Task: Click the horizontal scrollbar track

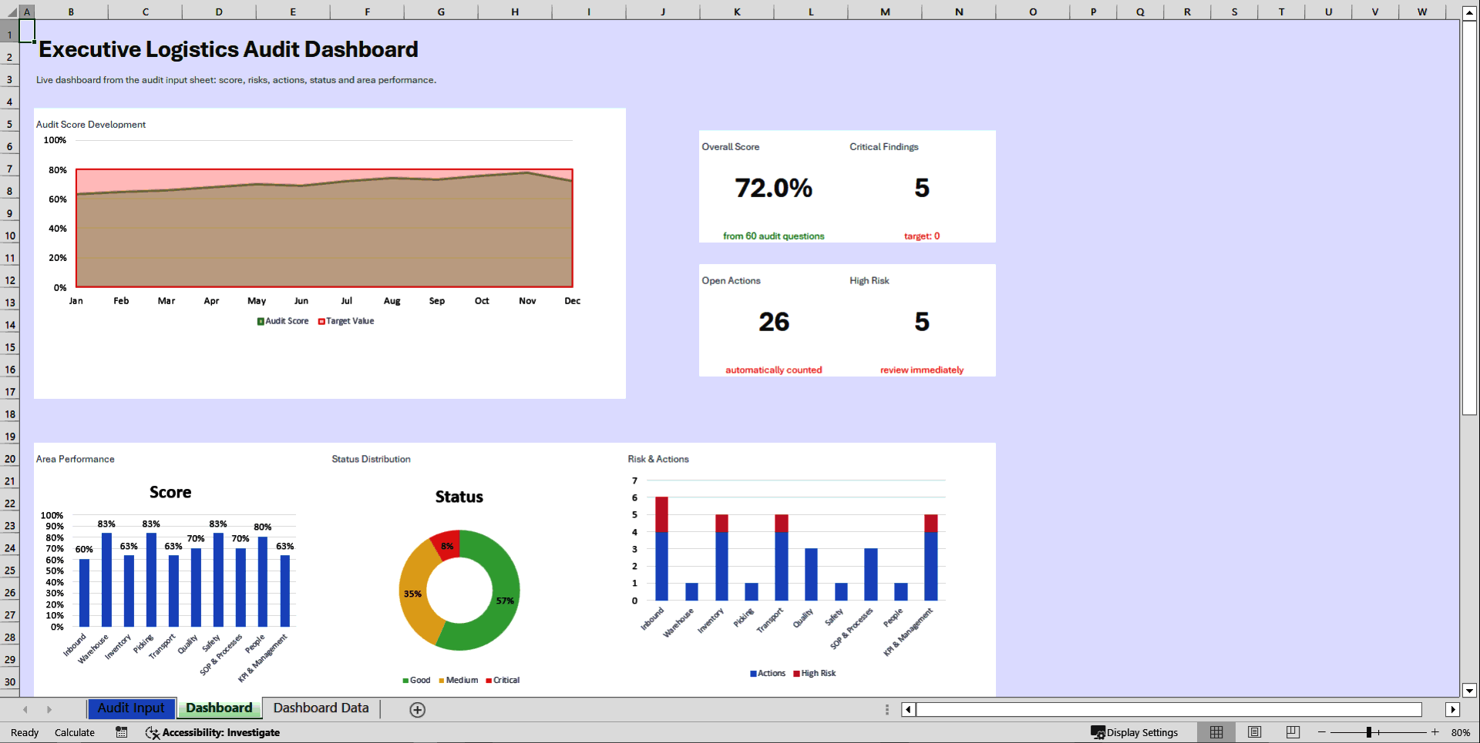Action: point(1169,710)
